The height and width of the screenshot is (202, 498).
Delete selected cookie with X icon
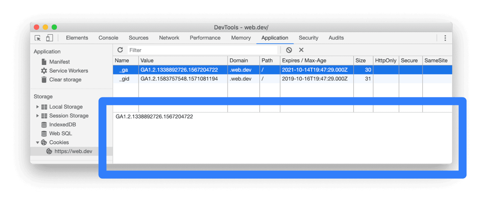point(301,50)
